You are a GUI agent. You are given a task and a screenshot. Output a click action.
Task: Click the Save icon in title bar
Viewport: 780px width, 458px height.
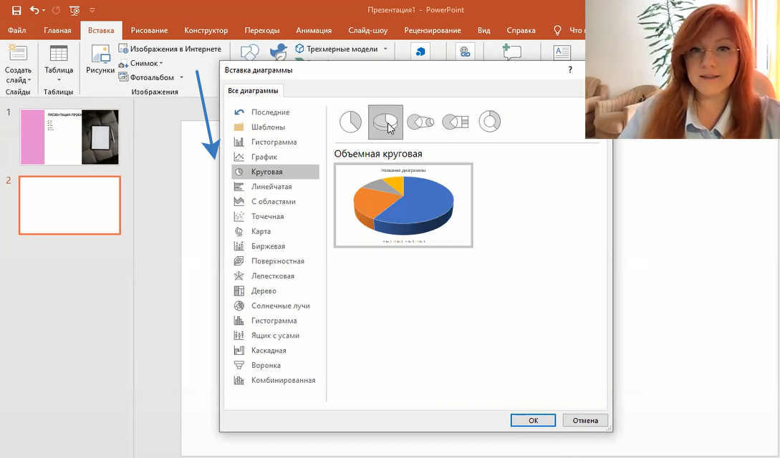[16, 11]
